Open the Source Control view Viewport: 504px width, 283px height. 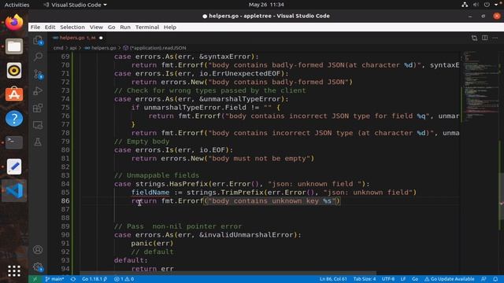(x=38, y=74)
